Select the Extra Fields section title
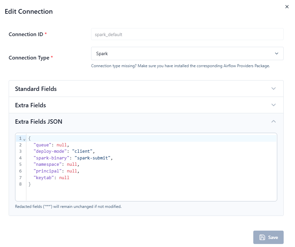295x247 pixels. click(x=30, y=105)
